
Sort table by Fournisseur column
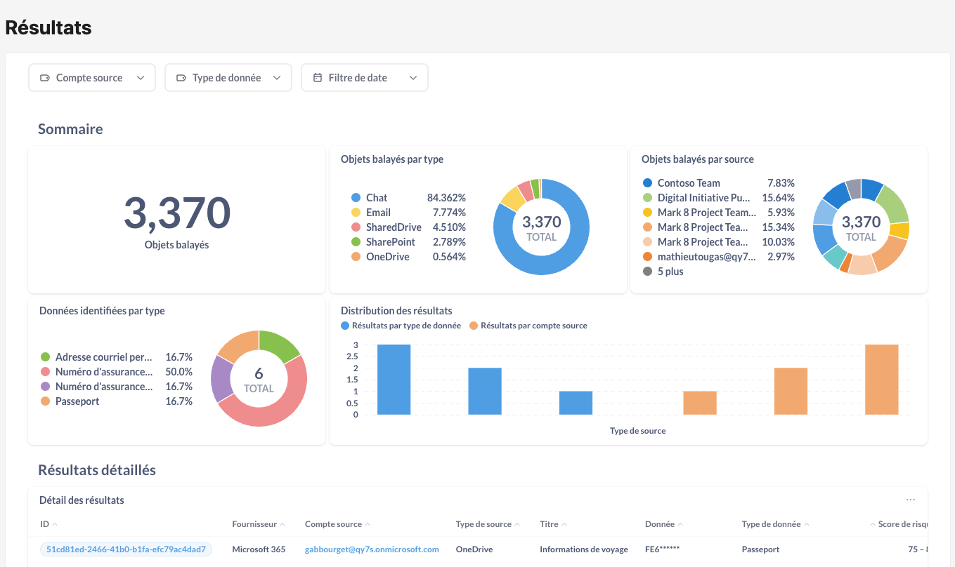(x=259, y=524)
